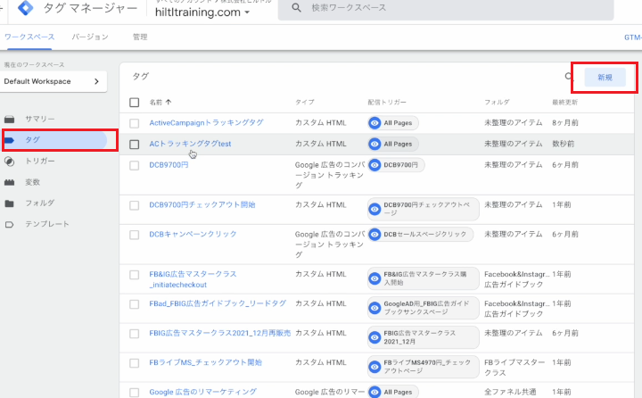Open サマリー in the sidebar
The image size is (642, 398).
coord(40,119)
